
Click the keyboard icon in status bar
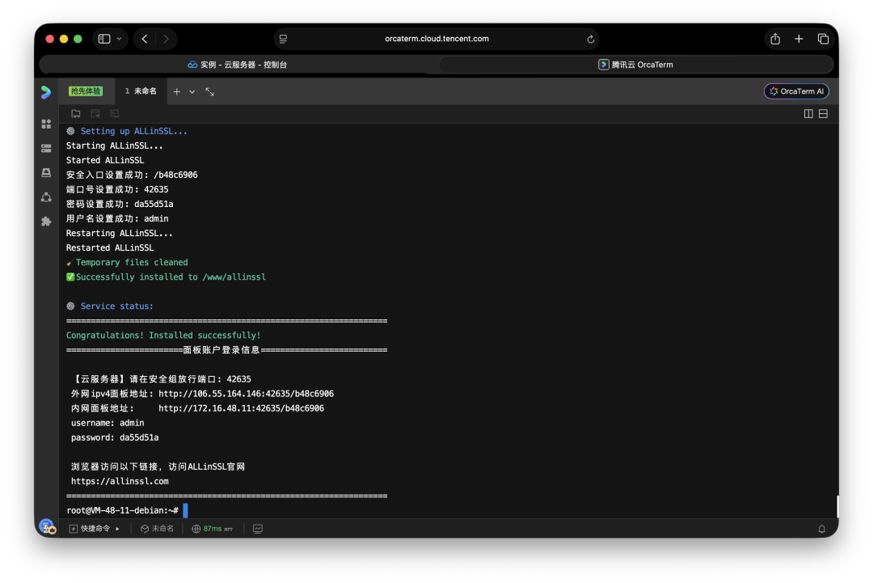pyautogui.click(x=257, y=528)
